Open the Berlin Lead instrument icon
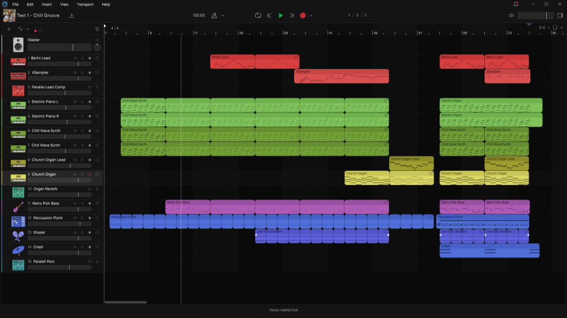The height and width of the screenshot is (318, 567). (x=18, y=62)
